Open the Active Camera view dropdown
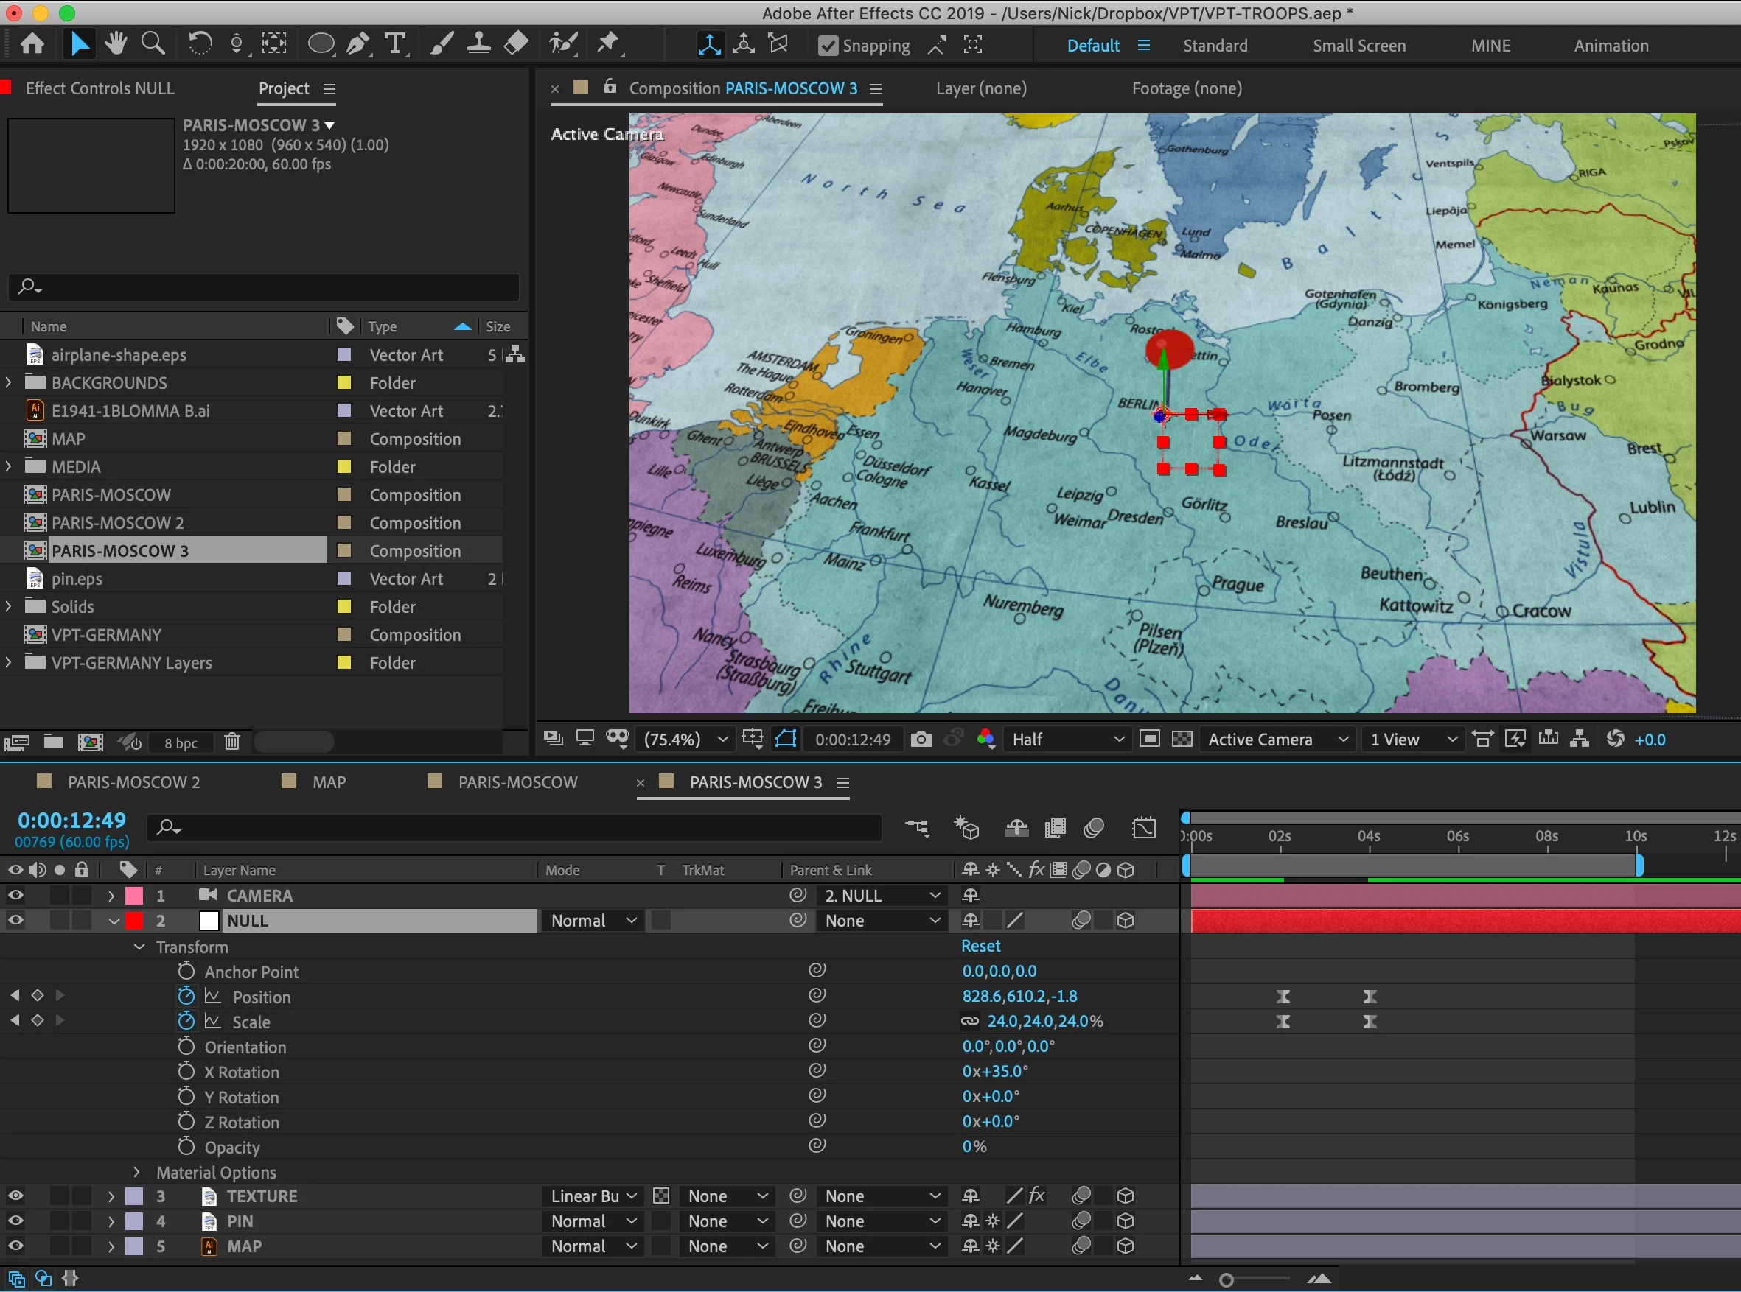Image resolution: width=1741 pixels, height=1292 pixels. [x=1277, y=739]
